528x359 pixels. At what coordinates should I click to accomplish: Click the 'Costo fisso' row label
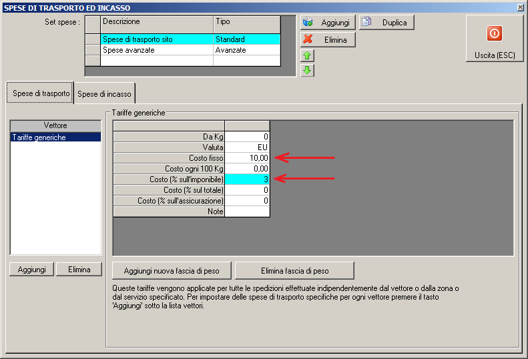click(x=169, y=158)
